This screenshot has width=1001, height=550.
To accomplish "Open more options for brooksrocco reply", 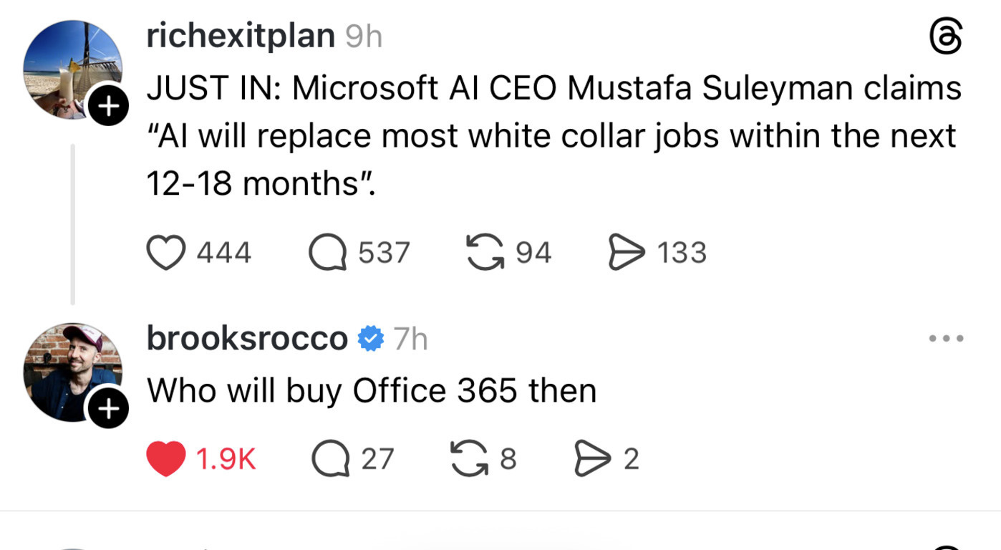I will tap(946, 338).
